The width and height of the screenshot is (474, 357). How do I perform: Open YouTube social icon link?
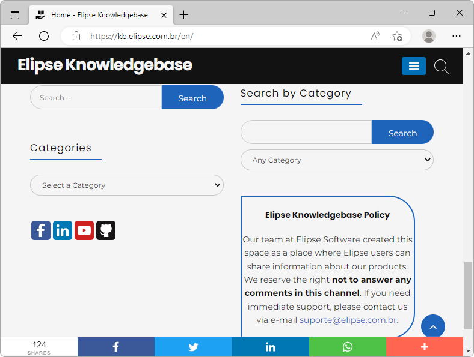[84, 230]
